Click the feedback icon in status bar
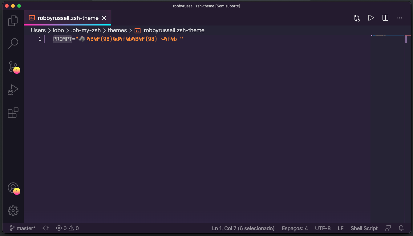Image resolution: width=413 pixels, height=236 pixels. [388, 228]
